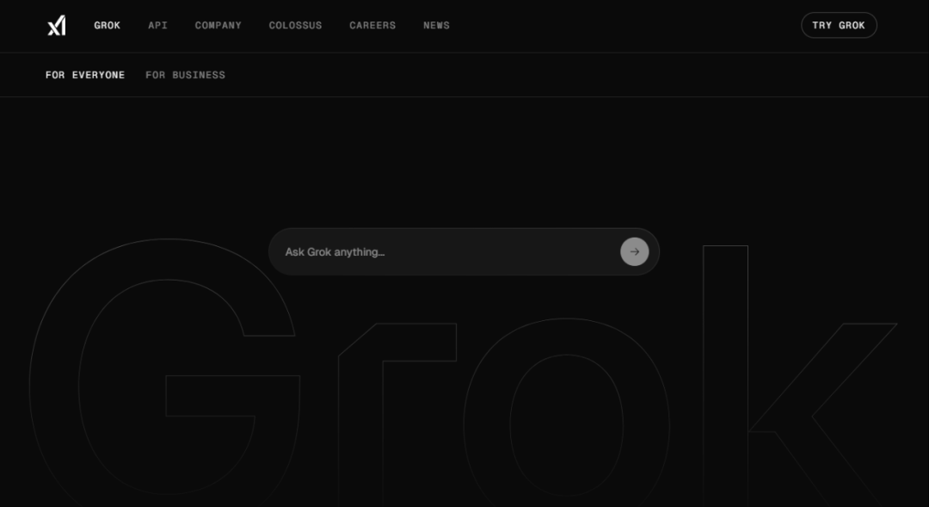This screenshot has height=507, width=929.
Task: Open the Company menu item
Action: (x=218, y=26)
